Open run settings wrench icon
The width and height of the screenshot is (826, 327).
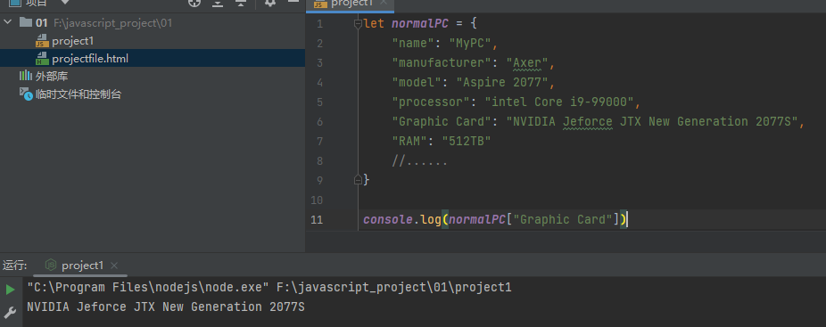(10, 312)
